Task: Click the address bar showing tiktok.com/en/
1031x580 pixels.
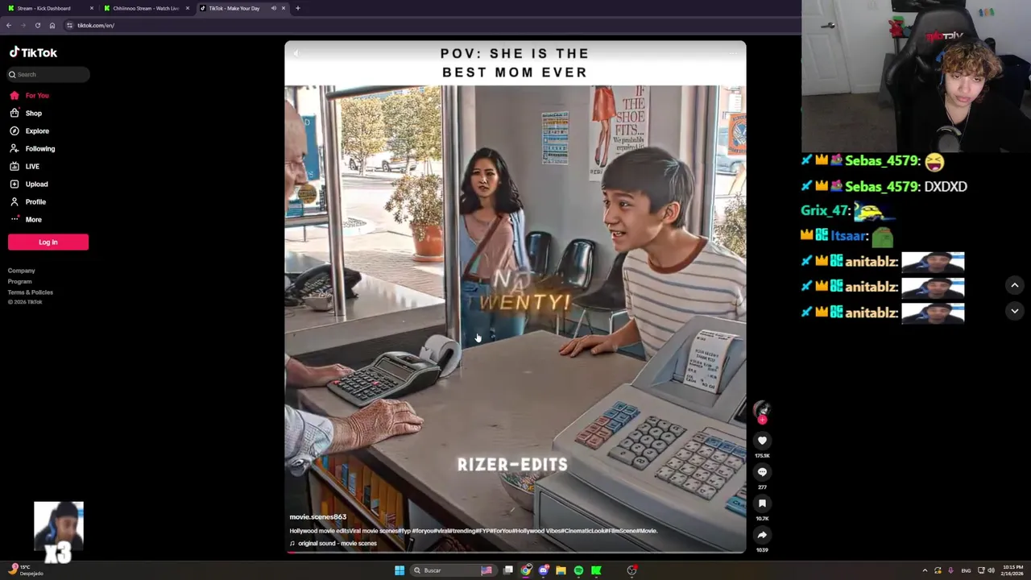Action: pyautogui.click(x=431, y=25)
